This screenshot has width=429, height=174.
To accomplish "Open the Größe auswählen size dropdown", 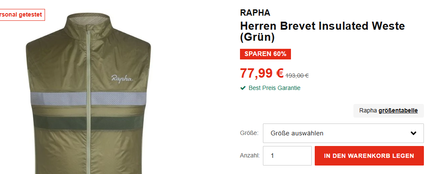I will pyautogui.click(x=343, y=133).
